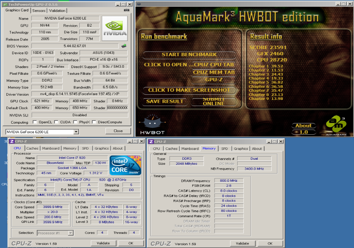Click the SCORE 23591 result text

(x=268, y=47)
